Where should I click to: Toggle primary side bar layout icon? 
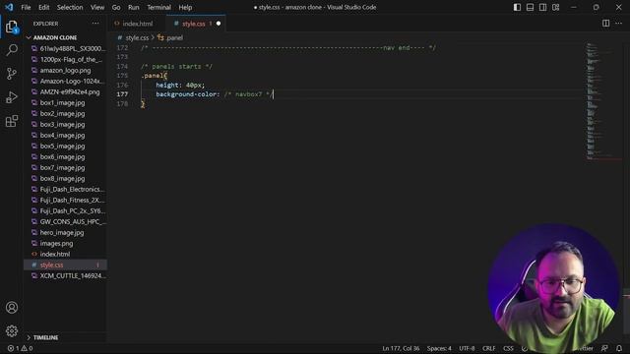tap(517, 7)
